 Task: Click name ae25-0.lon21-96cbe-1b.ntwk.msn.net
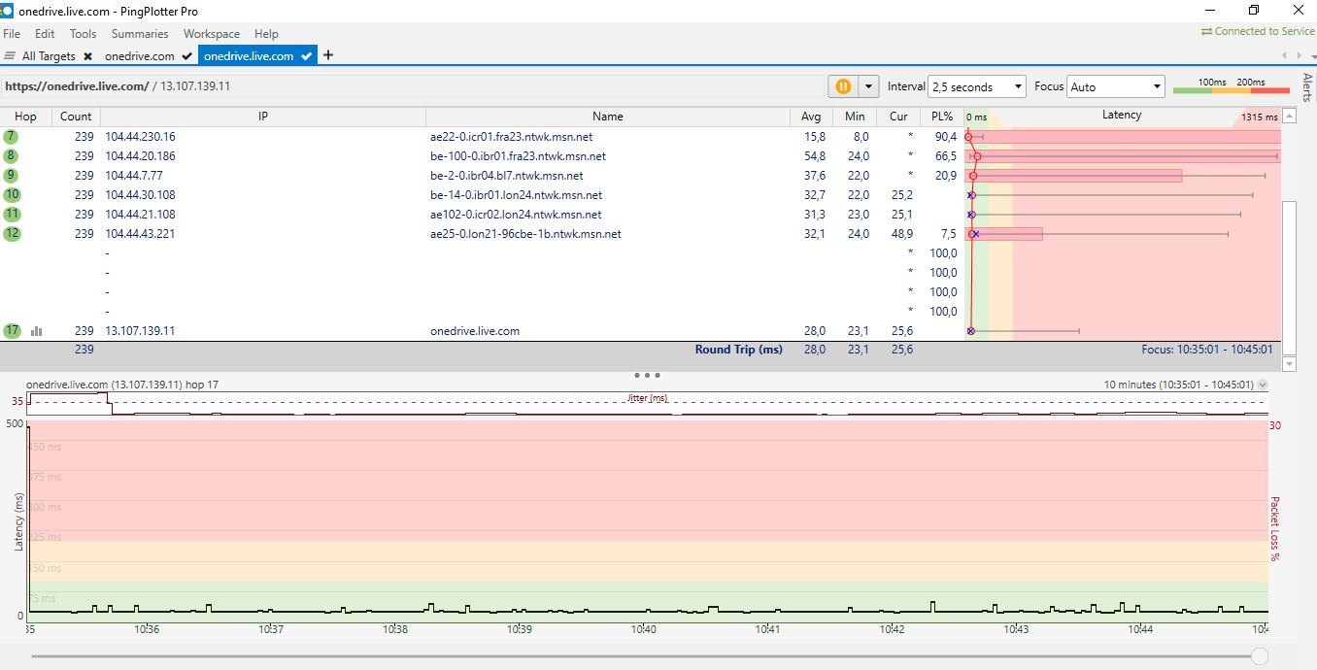click(x=525, y=234)
